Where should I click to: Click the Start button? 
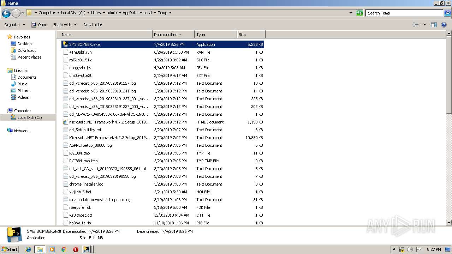pyautogui.click(x=10, y=249)
